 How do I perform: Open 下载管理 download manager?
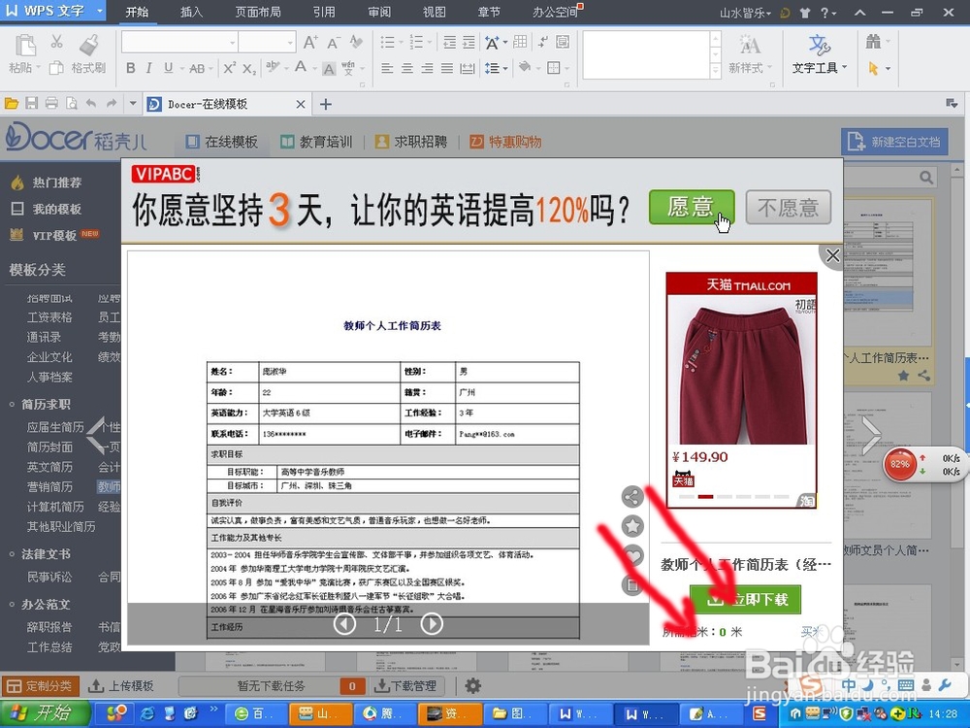coord(405,686)
